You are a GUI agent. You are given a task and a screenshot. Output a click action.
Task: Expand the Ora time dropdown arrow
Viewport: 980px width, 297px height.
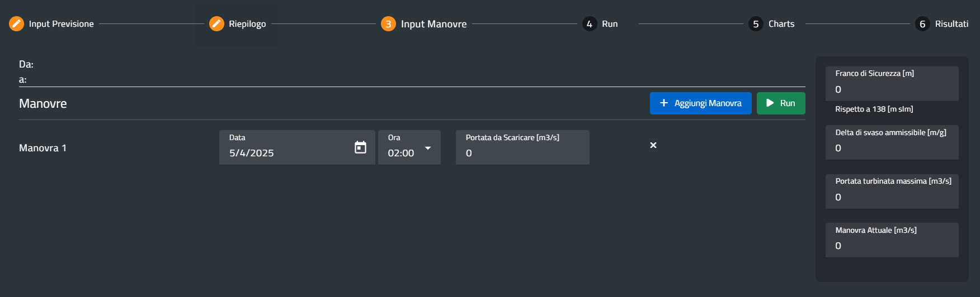pyautogui.click(x=428, y=148)
